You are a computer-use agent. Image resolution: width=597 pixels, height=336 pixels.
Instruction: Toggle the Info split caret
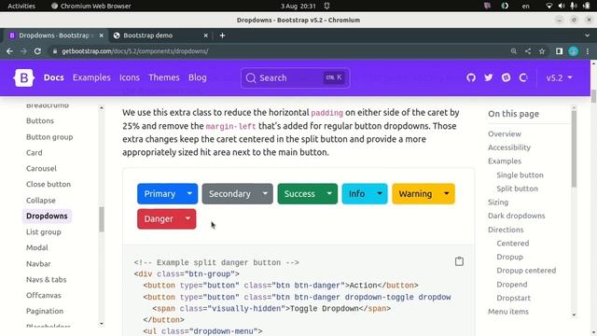(380, 193)
